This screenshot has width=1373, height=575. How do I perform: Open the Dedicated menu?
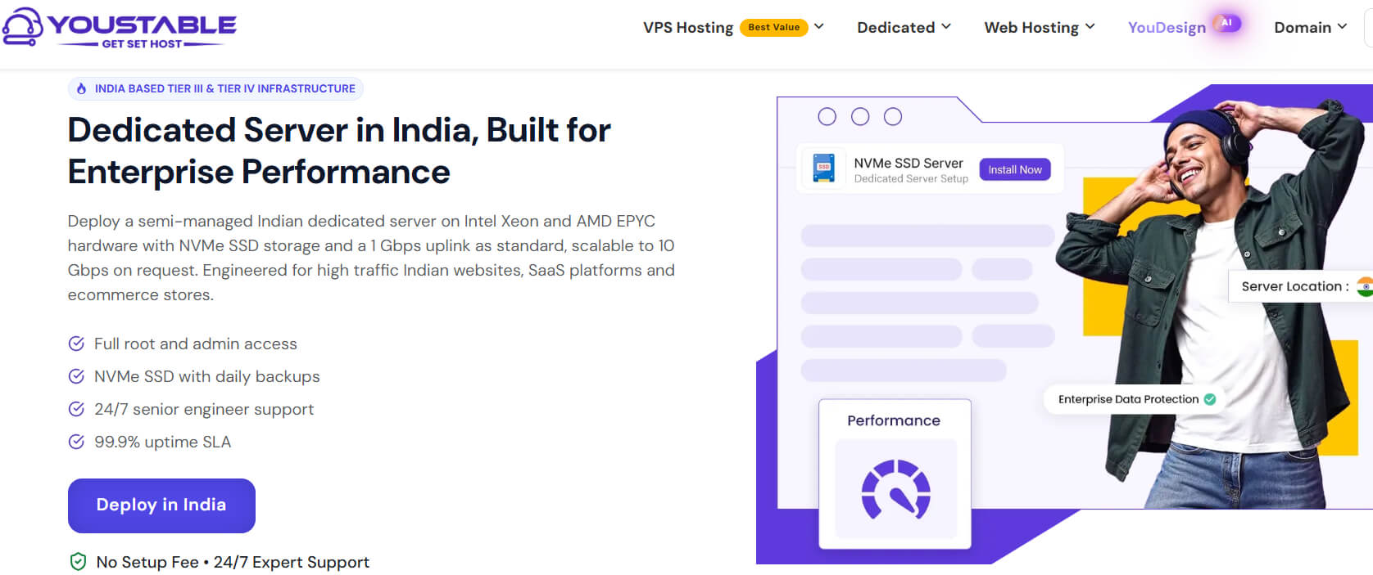coord(895,28)
